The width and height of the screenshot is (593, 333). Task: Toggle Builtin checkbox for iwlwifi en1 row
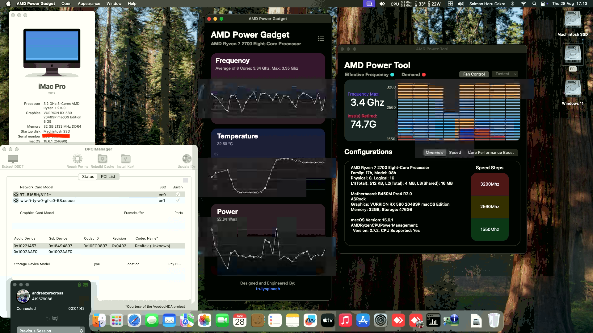(178, 200)
